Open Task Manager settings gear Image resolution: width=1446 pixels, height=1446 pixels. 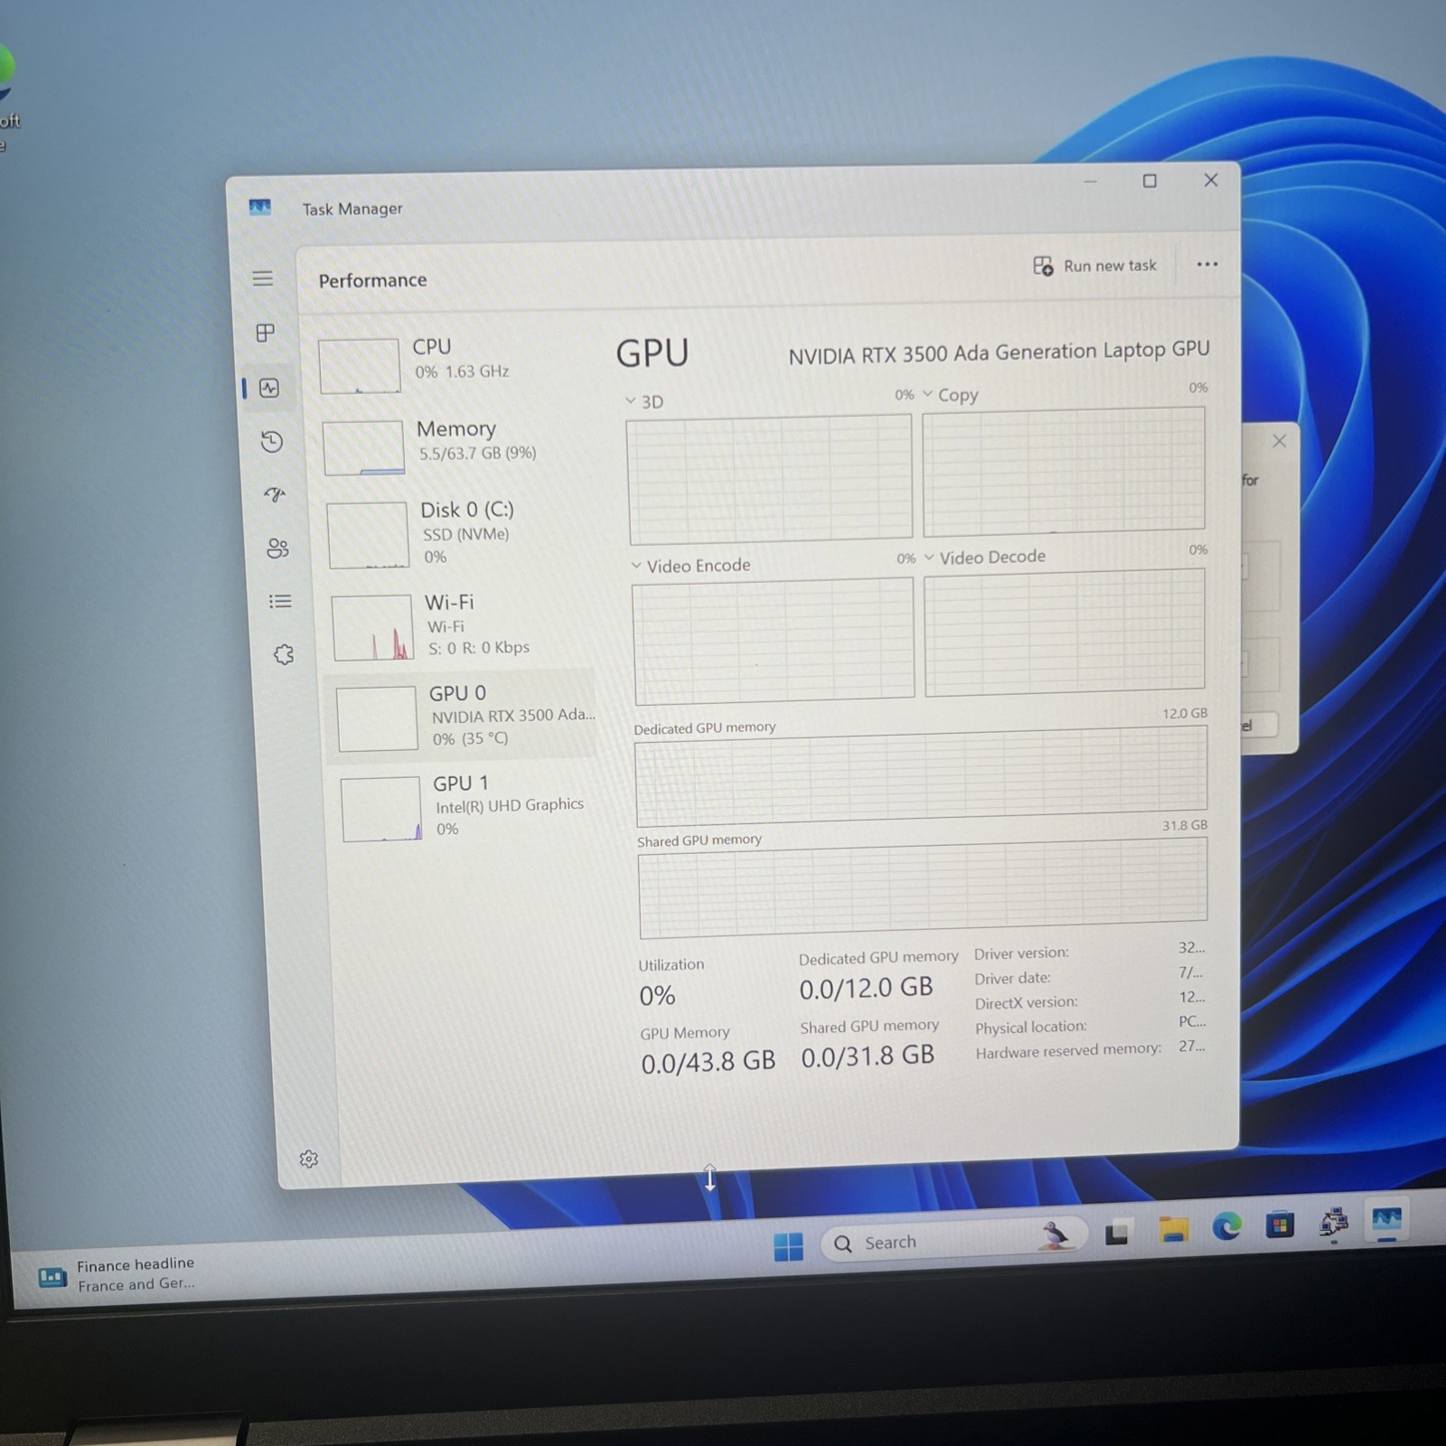[x=309, y=1160]
